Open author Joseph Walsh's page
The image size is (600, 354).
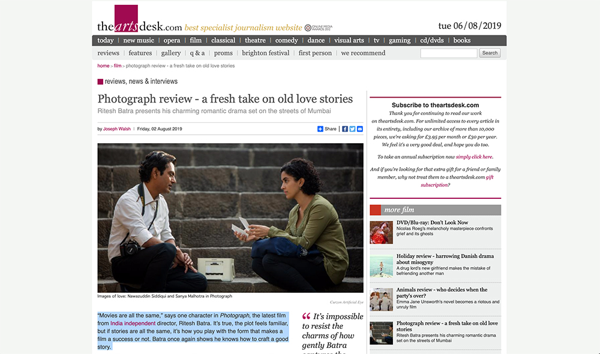(117, 129)
